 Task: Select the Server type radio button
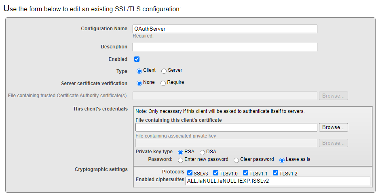(x=164, y=71)
